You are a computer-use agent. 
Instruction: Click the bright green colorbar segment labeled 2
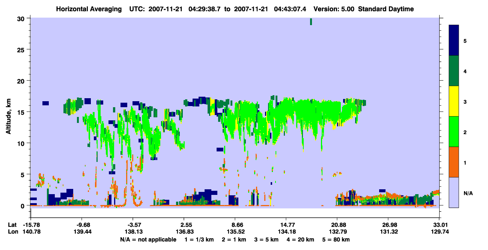click(454, 132)
